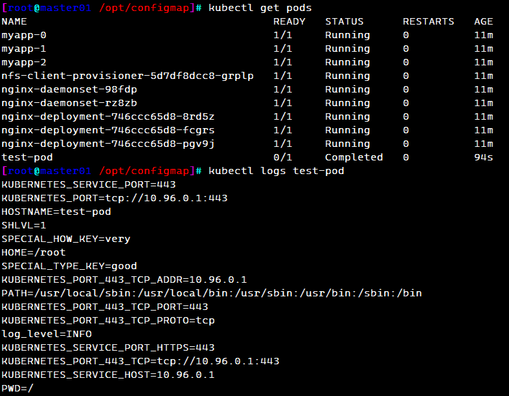Click nginx-daemonset-98fdp pod name
The height and width of the screenshot is (396, 509).
coord(69,89)
